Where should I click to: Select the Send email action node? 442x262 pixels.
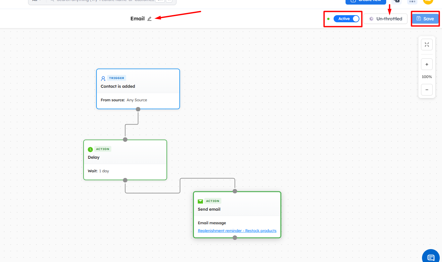[x=237, y=209]
